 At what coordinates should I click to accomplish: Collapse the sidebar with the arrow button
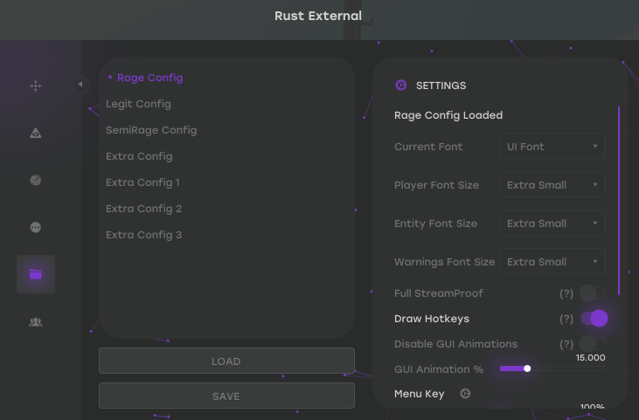click(80, 85)
